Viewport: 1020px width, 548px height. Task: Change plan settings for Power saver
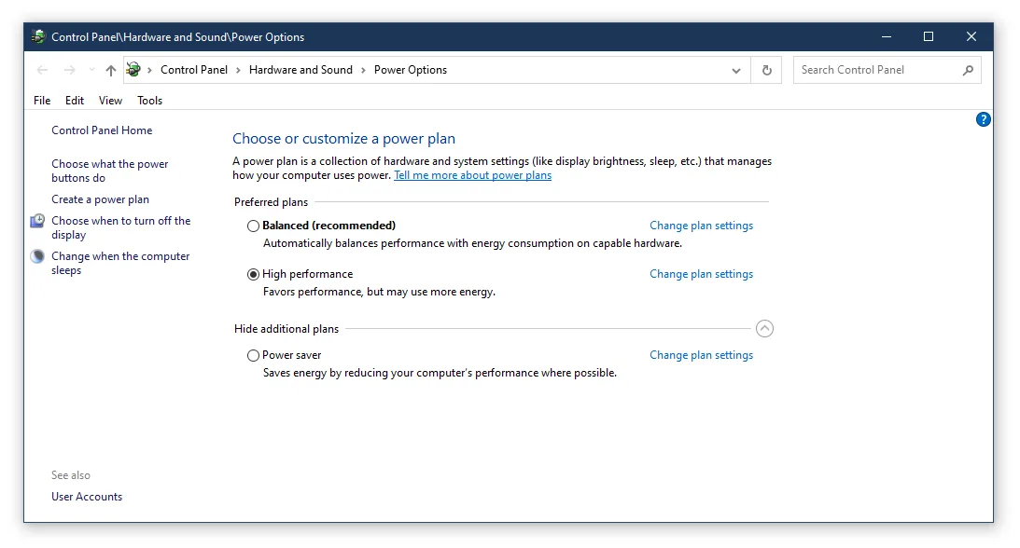(701, 355)
